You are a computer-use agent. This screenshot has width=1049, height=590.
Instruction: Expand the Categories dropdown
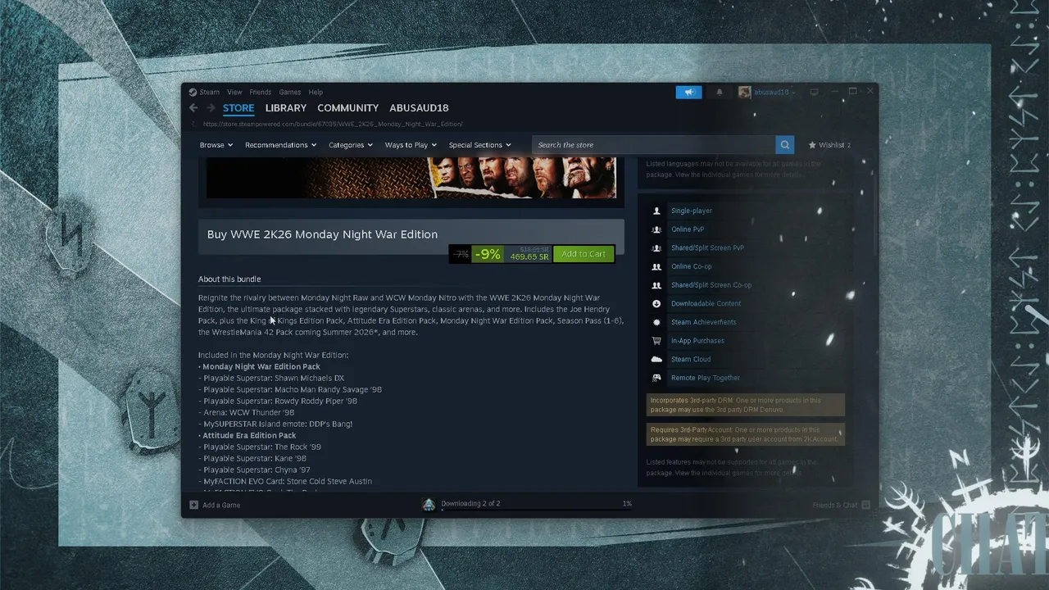351,145
